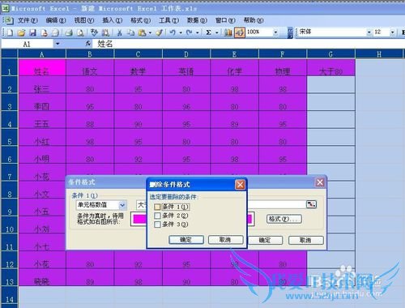Open the font size 12 dropdown
The height and width of the screenshot is (308, 405).
click(392, 32)
